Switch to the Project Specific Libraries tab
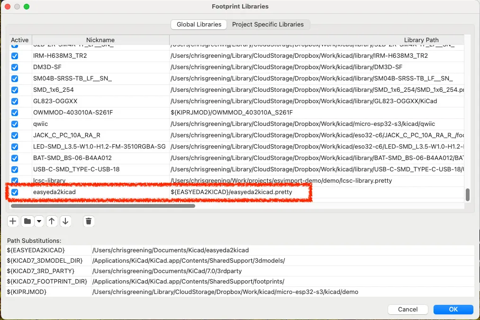Screen dimensions: 480x320 point(269,24)
